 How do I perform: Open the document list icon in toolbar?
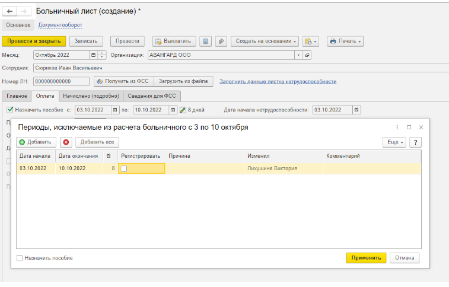point(206,41)
